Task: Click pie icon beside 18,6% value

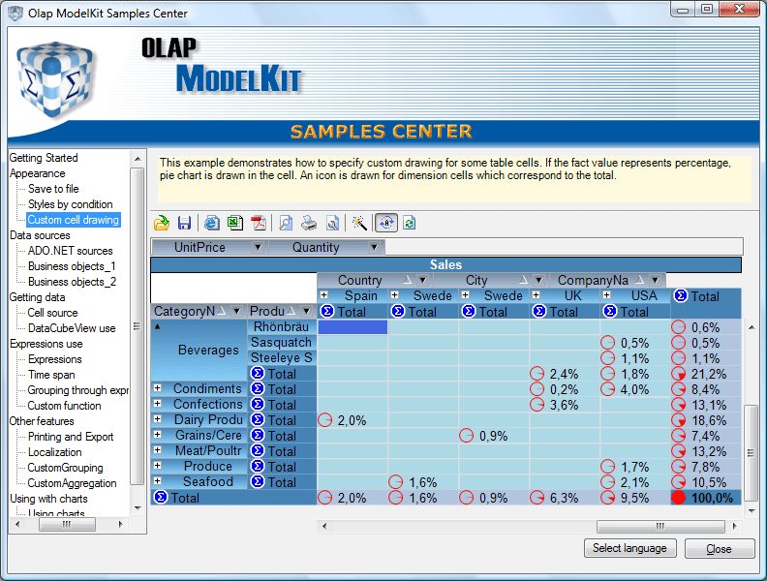Action: click(679, 420)
